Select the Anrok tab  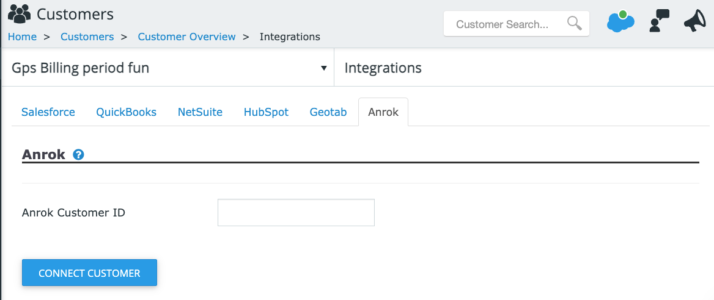pyautogui.click(x=383, y=112)
